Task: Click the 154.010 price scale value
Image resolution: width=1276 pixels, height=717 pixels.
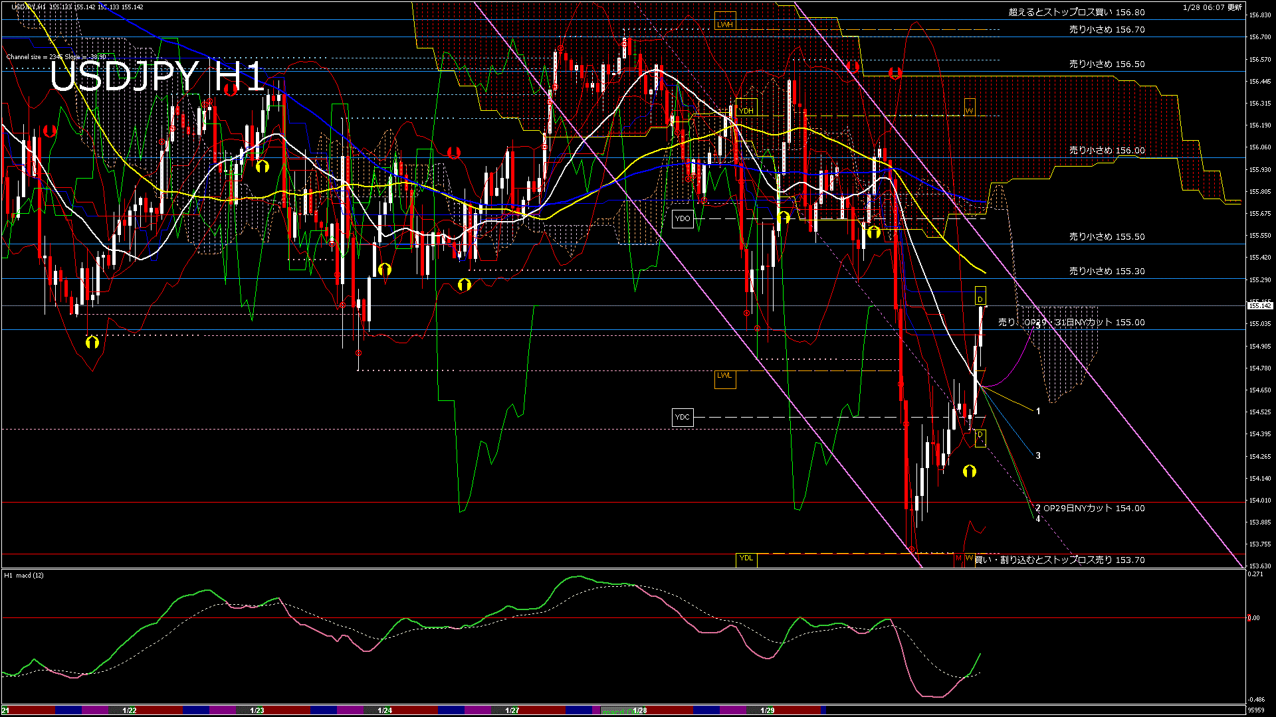Action: (1260, 501)
